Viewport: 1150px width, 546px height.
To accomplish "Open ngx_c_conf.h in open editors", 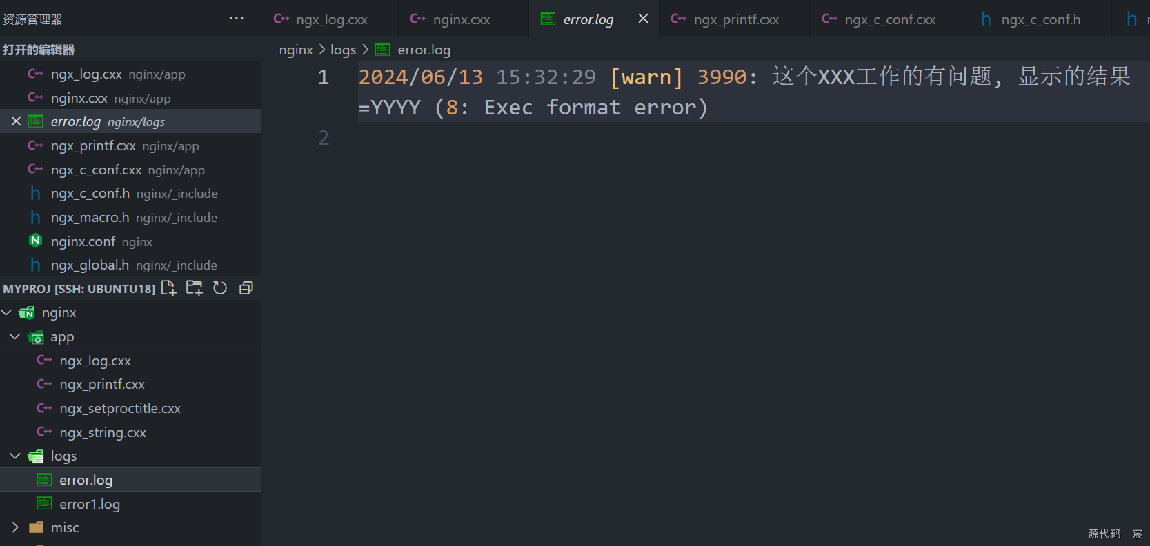I will (130, 193).
